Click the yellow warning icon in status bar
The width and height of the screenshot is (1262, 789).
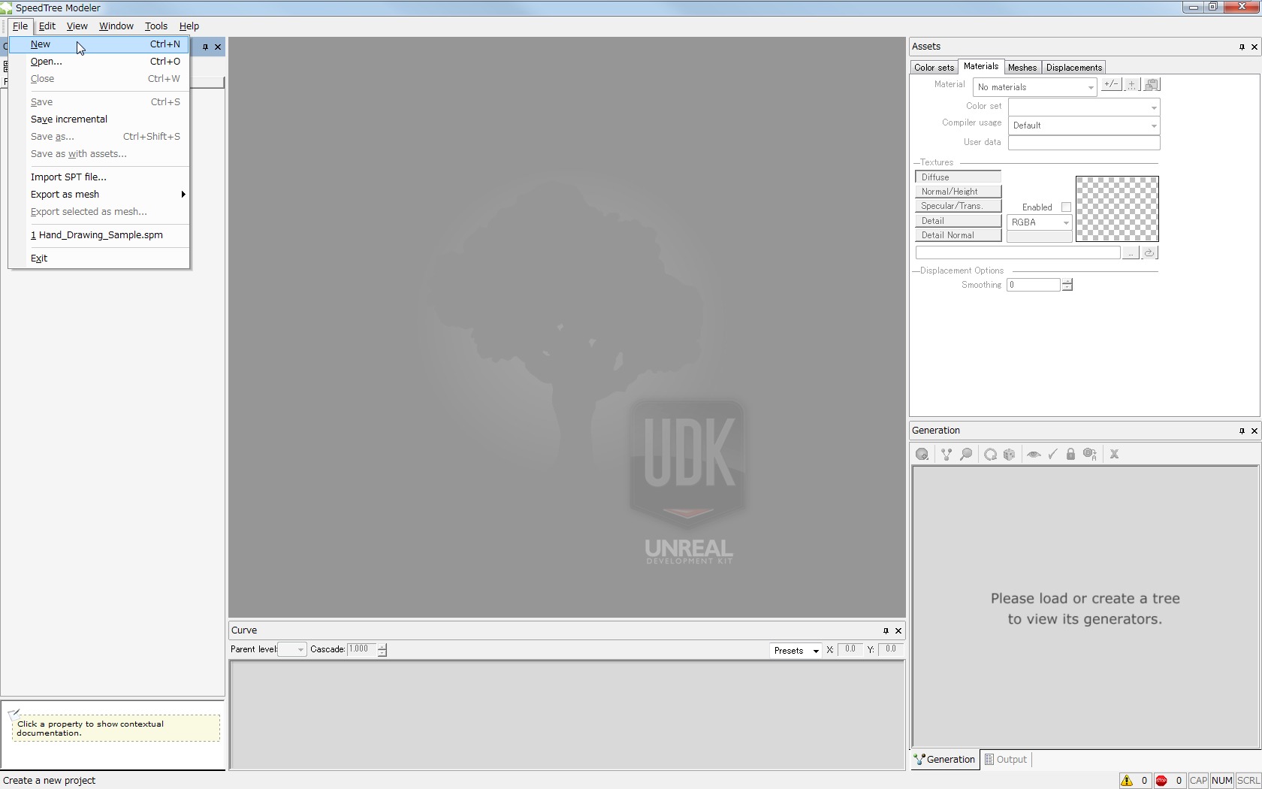[1127, 781]
